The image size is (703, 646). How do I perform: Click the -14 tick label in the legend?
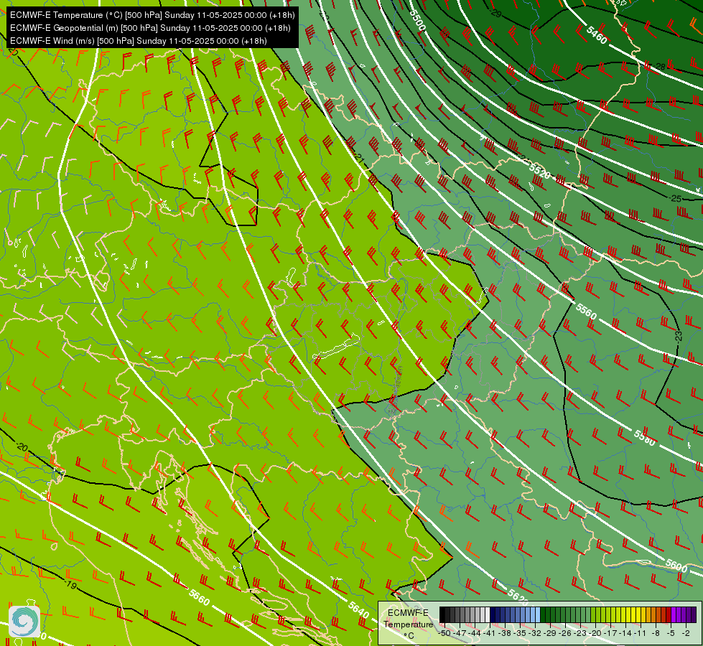(626, 633)
